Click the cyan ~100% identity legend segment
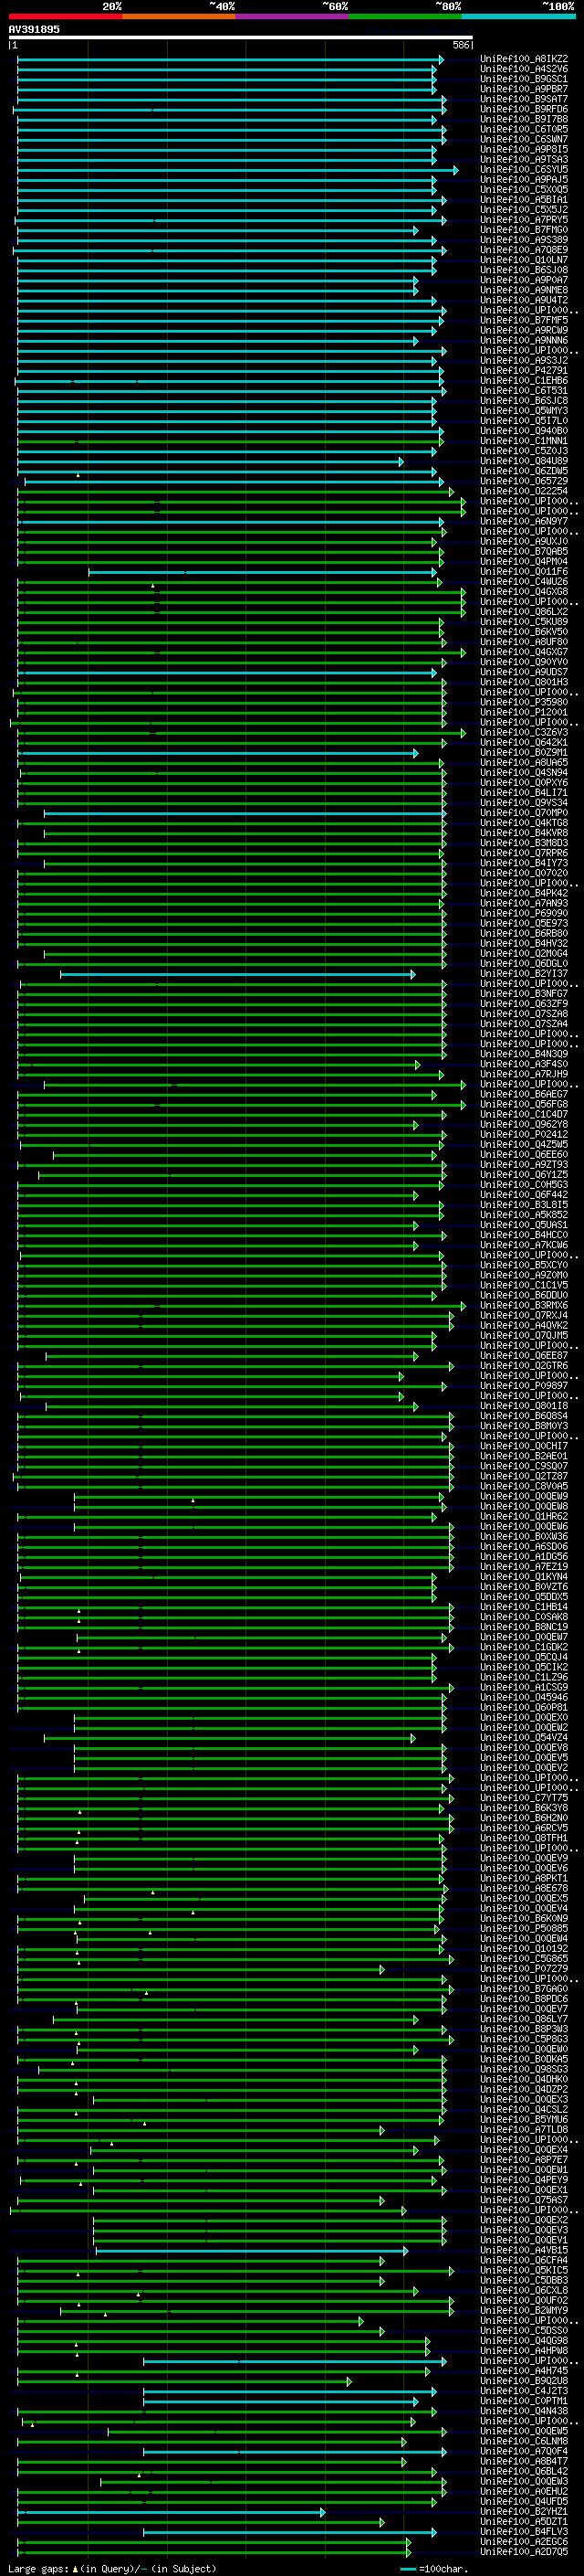Screen dimensions: 584x2576 tap(518, 16)
